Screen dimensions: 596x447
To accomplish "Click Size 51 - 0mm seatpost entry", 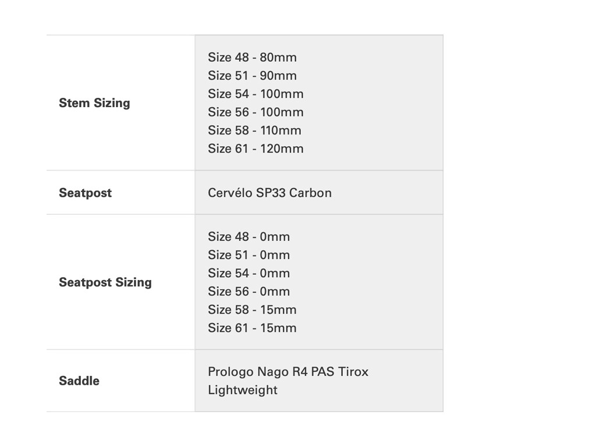I will (249, 255).
